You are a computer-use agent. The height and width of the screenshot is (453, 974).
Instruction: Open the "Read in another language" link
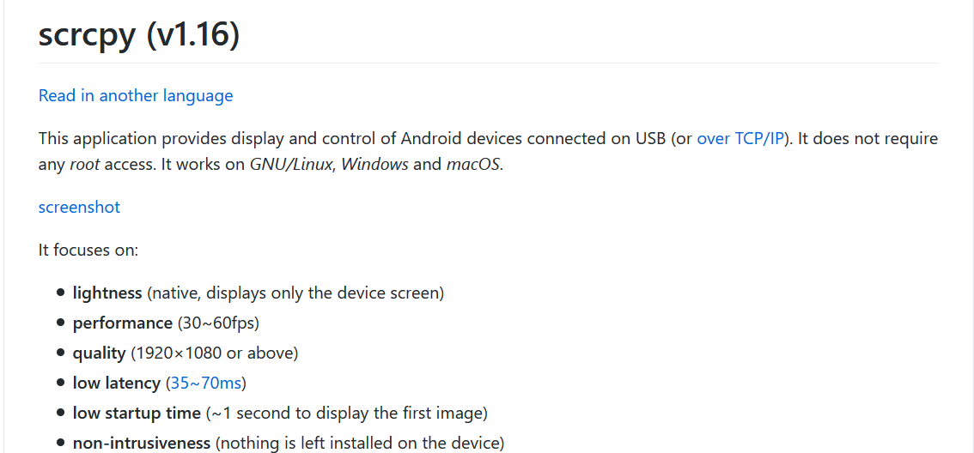[x=136, y=95]
